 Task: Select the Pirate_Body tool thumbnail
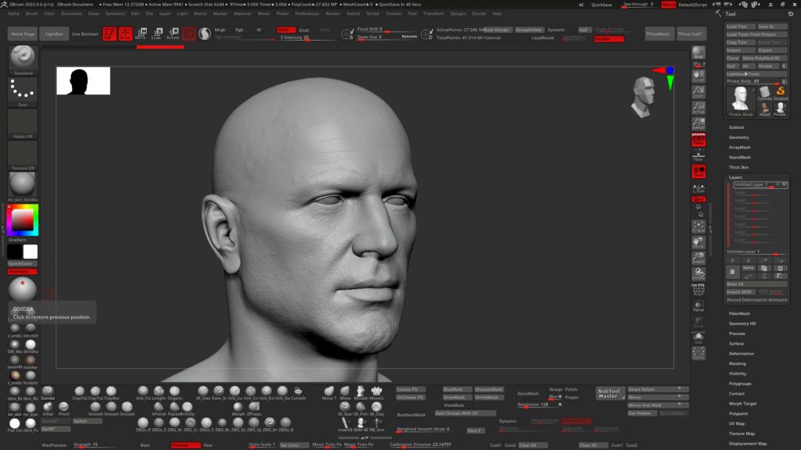pos(741,99)
